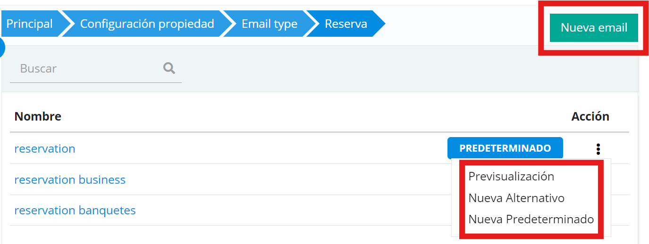Open the reservation business link
The height and width of the screenshot is (244, 649).
70,180
